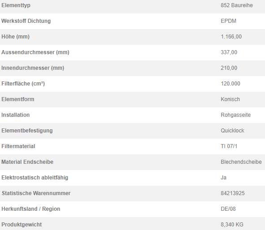Click the Herkunftsland / Region label
This screenshot has width=265, height=230.
pos(31,209)
